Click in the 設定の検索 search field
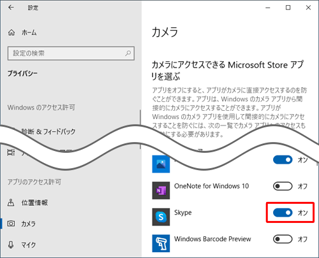 click(71, 54)
